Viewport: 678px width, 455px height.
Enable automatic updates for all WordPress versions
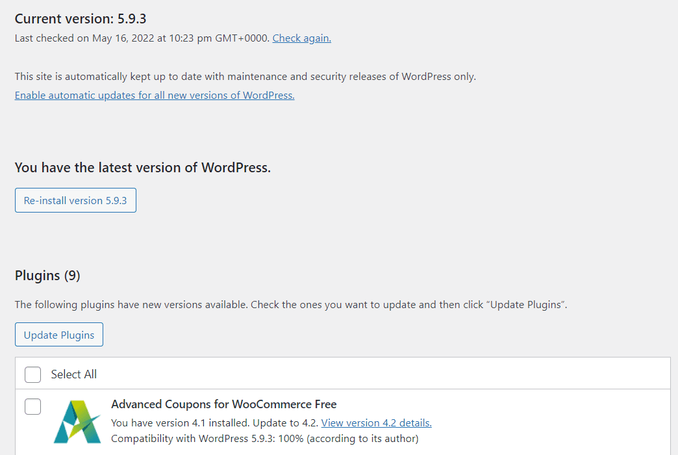pyautogui.click(x=155, y=95)
